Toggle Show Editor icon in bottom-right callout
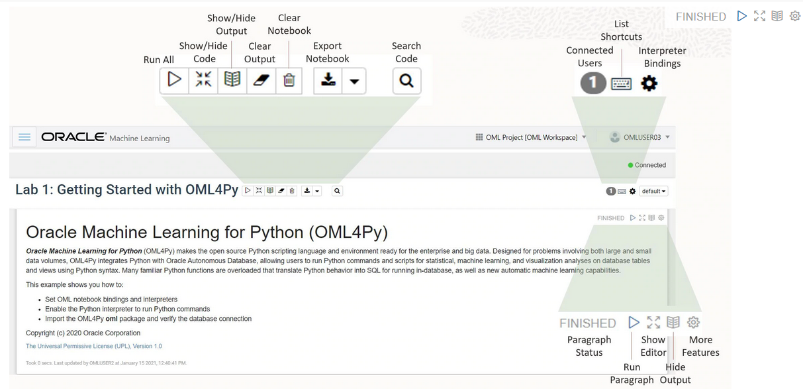The height and width of the screenshot is (389, 803). [x=653, y=322]
